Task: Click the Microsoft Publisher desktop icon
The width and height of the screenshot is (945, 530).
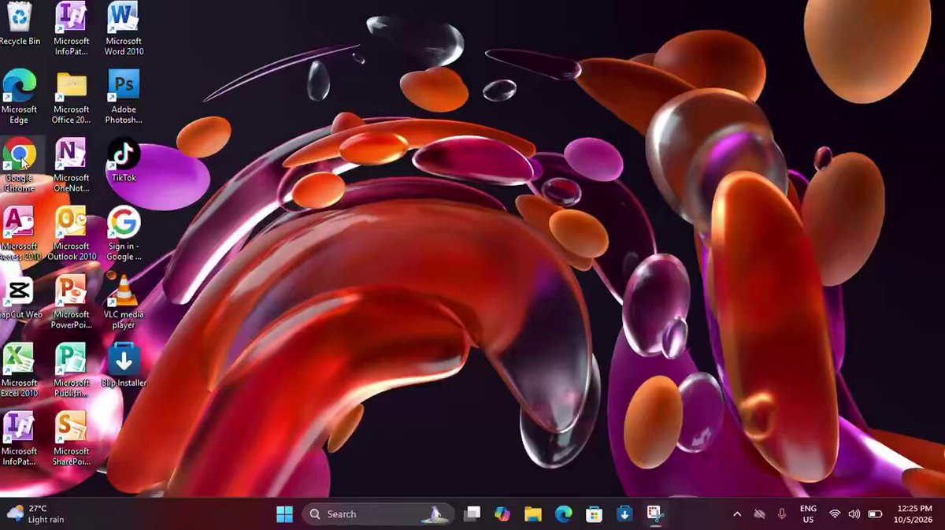Action: tap(72, 371)
